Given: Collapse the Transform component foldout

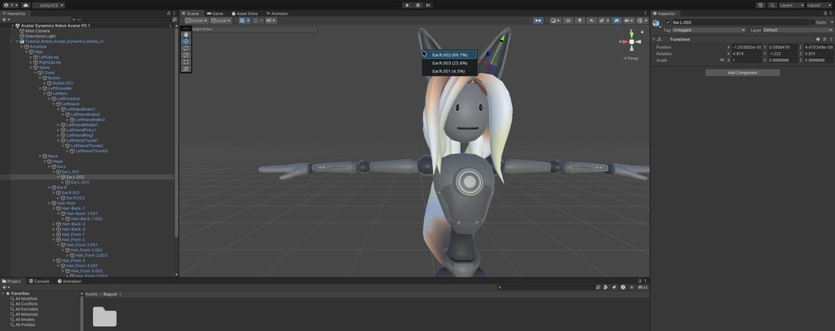Looking at the screenshot, I should (653, 39).
